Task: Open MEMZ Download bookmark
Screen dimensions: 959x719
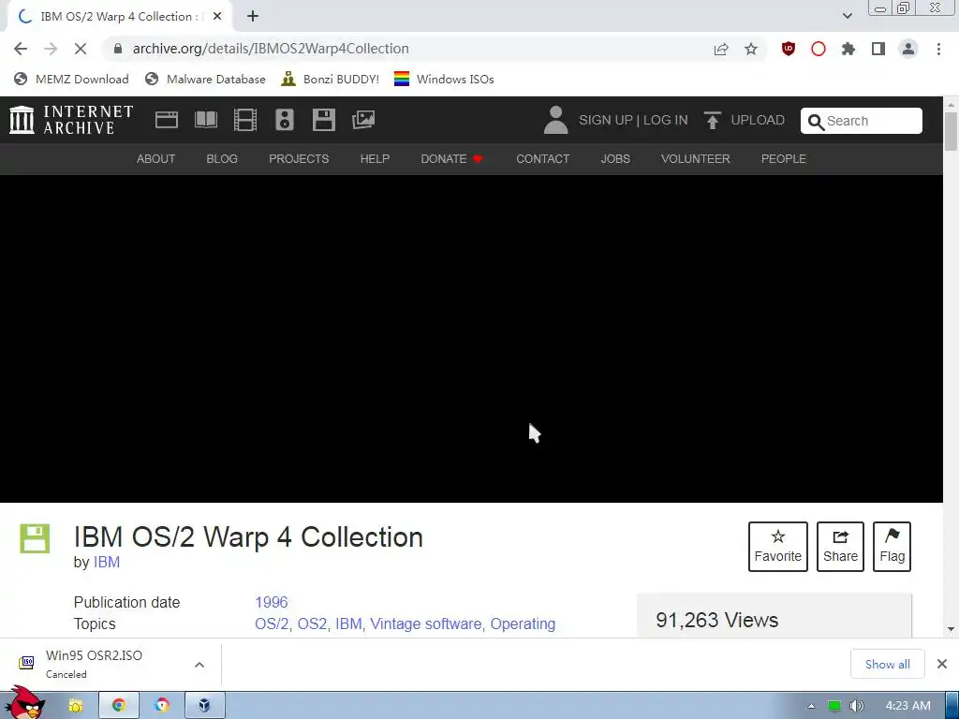Action: click(x=71, y=79)
